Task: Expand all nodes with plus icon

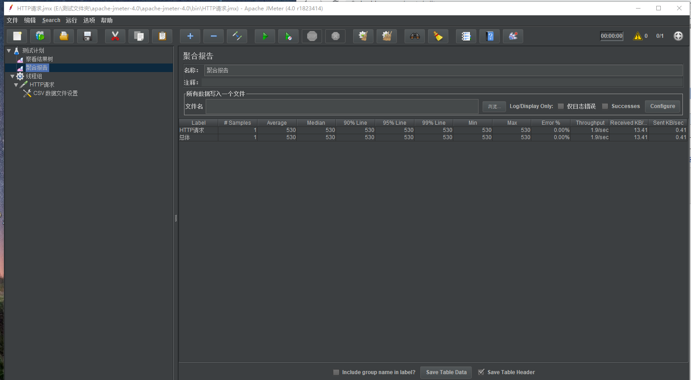Action: (x=190, y=36)
